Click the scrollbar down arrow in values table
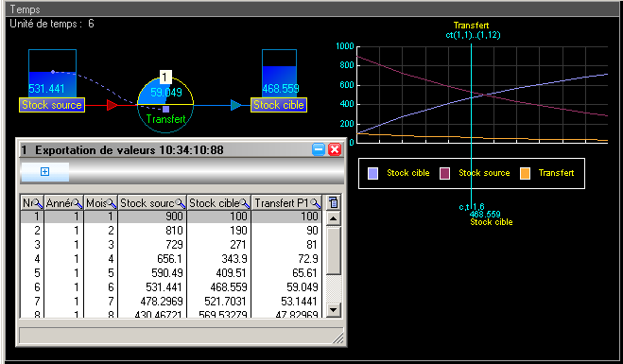 point(334,309)
